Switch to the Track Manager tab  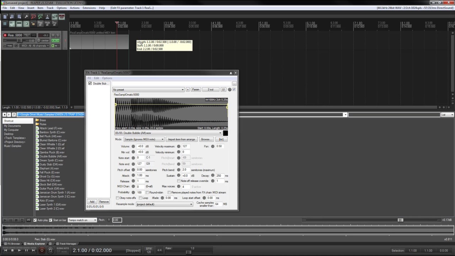[66, 244]
